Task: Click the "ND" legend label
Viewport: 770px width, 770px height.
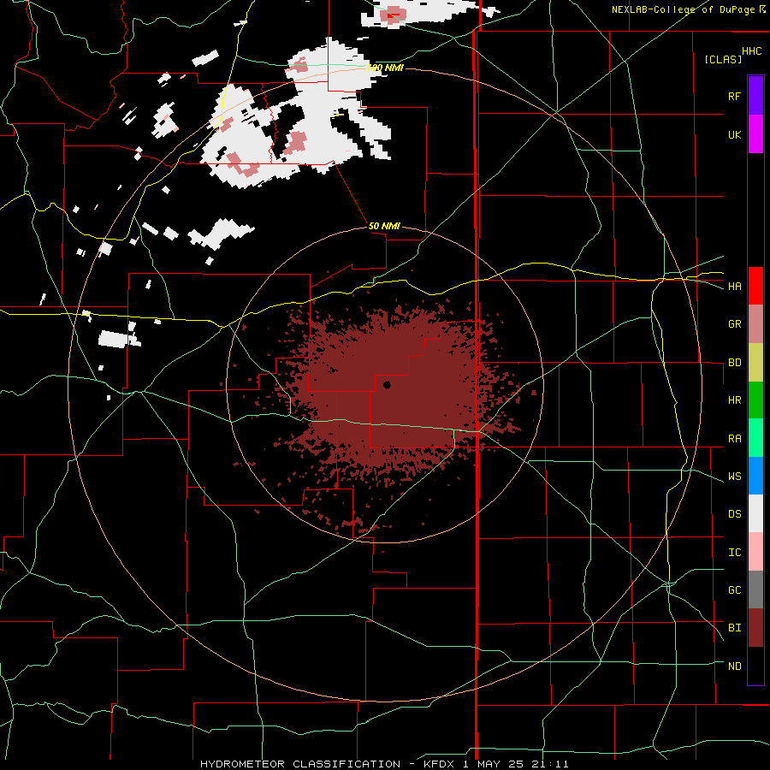Action: [734, 666]
